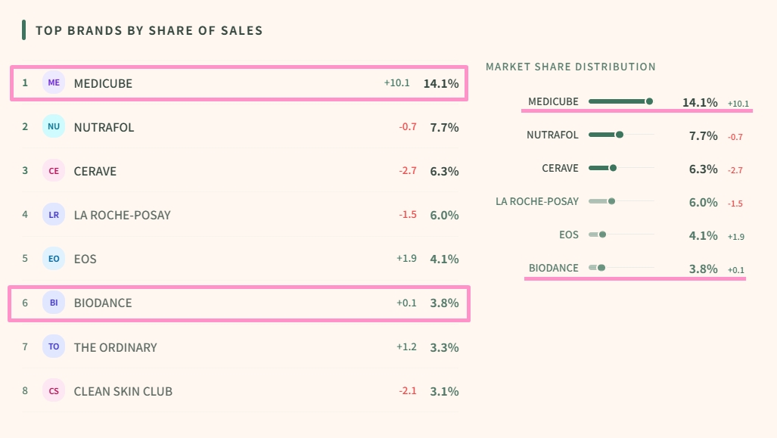Click the CE badge icon for CeraVe

coord(54,171)
